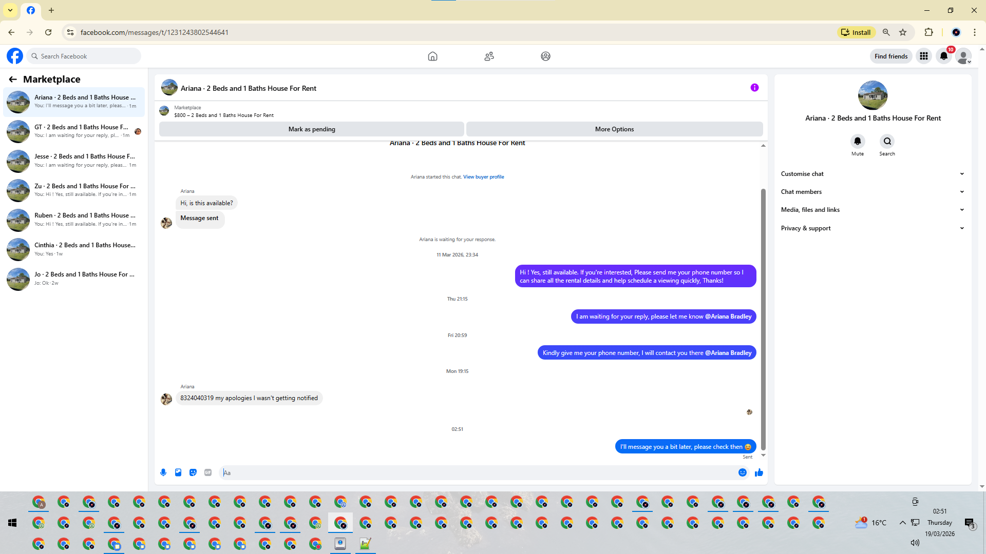Expand Privacy & support section
This screenshot has height=554, width=986.
tap(872, 228)
